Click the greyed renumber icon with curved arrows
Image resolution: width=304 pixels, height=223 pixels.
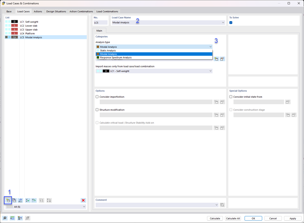(x=42, y=200)
